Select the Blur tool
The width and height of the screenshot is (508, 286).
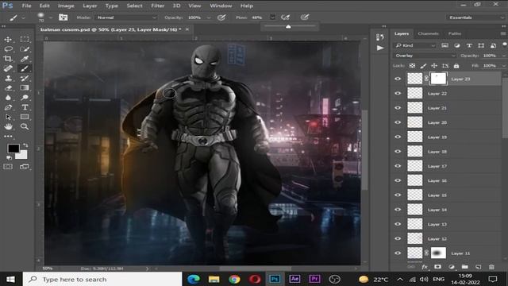coord(8,98)
